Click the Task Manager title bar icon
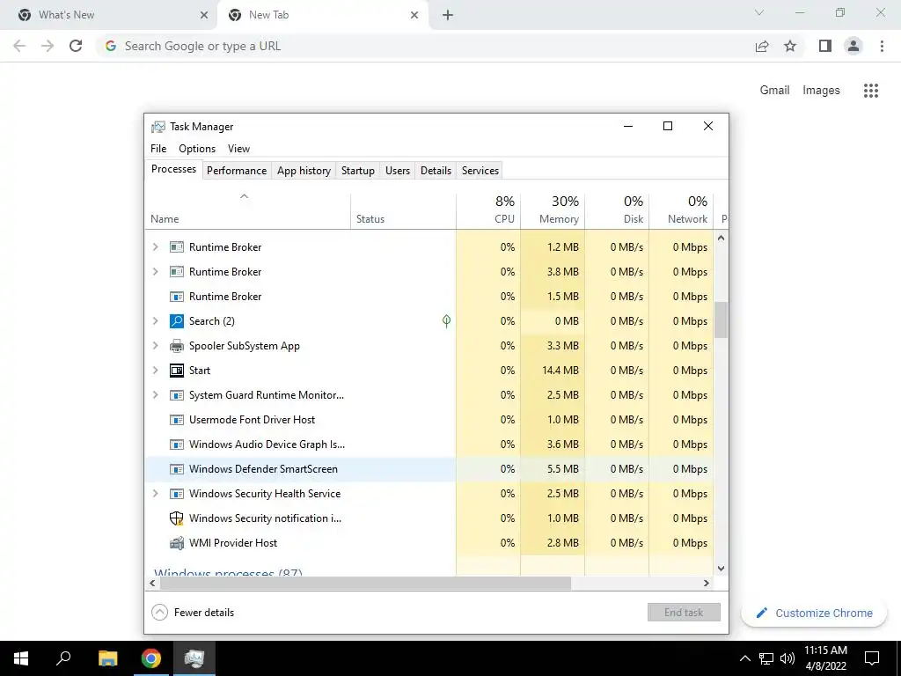 tap(158, 127)
